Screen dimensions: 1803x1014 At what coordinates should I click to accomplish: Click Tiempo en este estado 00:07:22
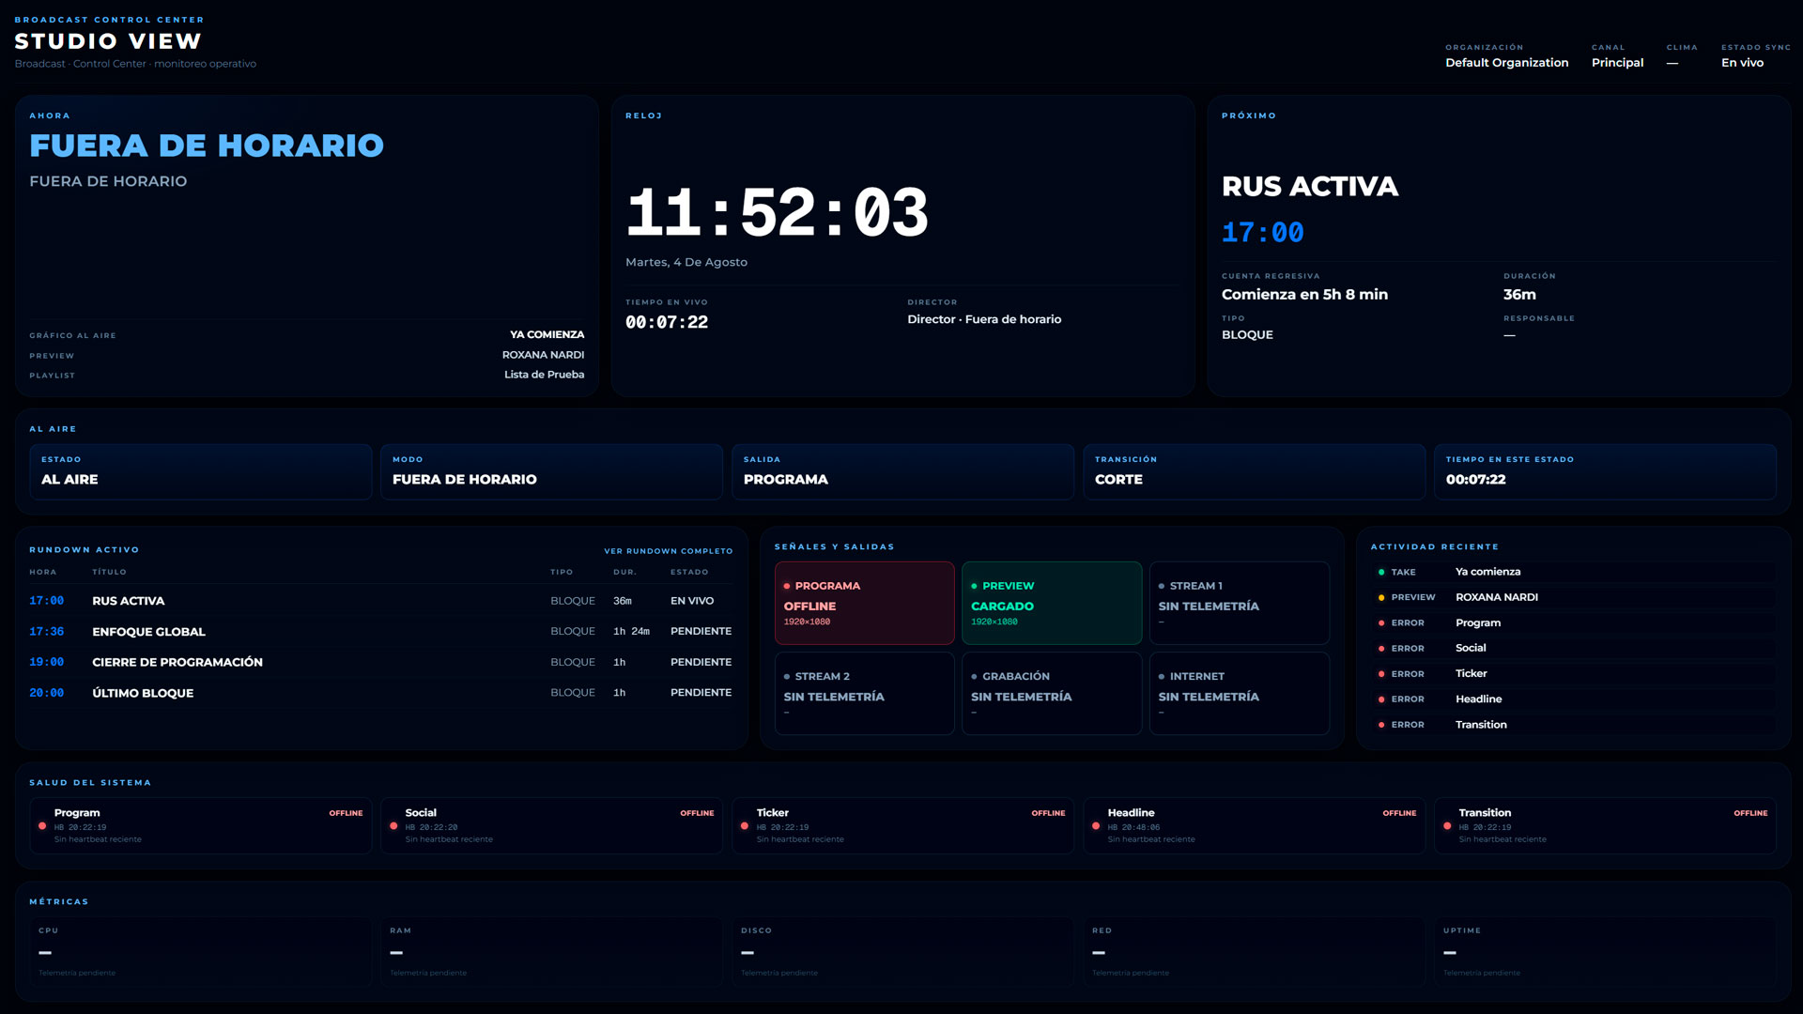pos(1475,480)
